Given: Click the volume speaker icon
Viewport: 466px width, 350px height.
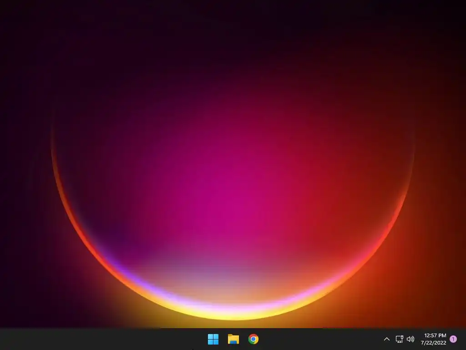Looking at the screenshot, I should (410, 339).
